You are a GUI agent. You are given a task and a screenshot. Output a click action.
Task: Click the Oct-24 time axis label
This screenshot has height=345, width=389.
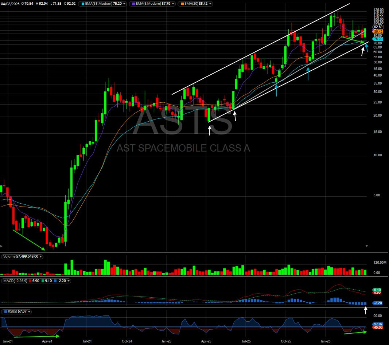[x=127, y=341]
